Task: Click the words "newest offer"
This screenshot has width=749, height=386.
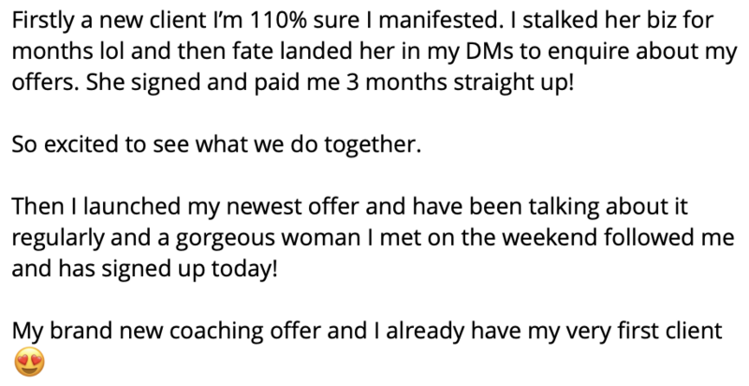Action: click(x=292, y=206)
